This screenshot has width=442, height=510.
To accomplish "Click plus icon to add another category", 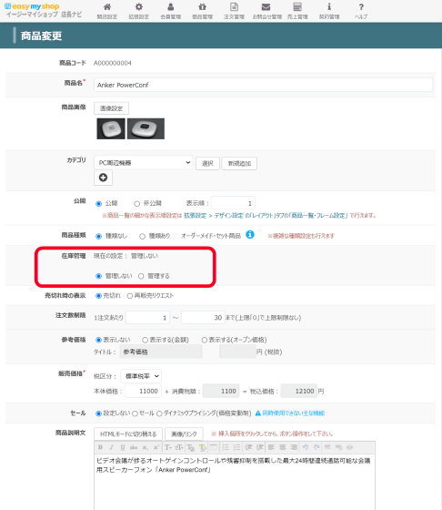I will pos(103,178).
